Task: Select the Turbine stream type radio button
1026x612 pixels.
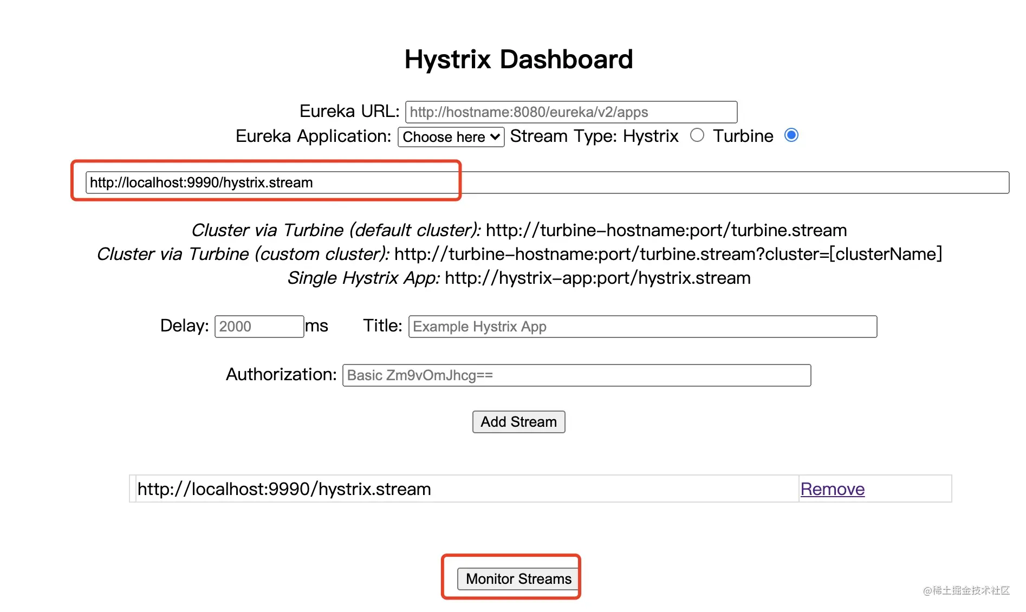Action: point(791,135)
